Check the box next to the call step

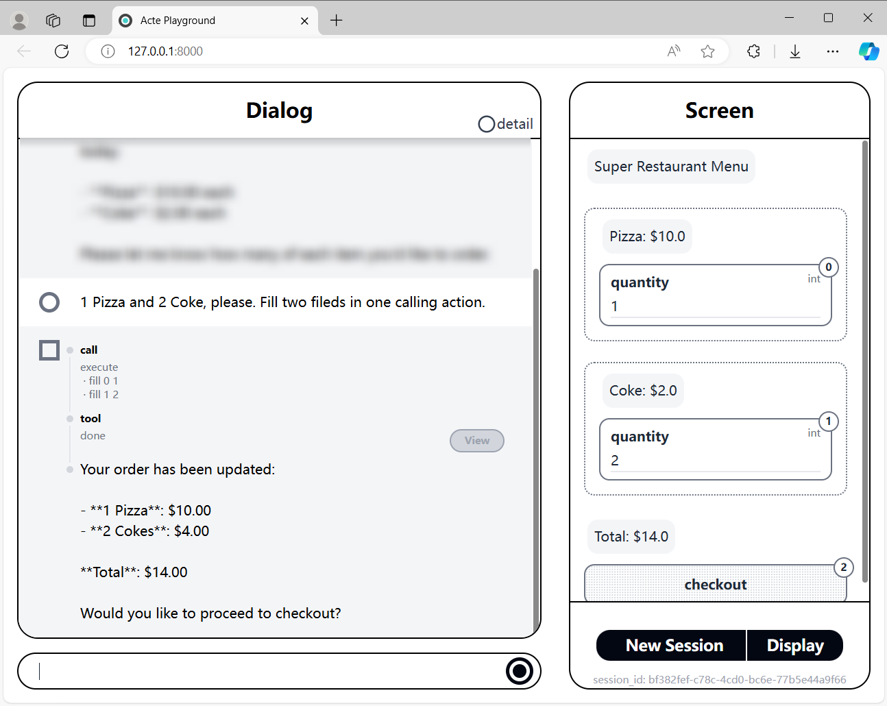coord(49,350)
